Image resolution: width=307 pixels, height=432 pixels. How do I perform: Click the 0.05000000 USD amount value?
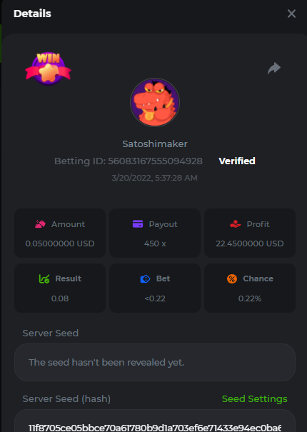pyautogui.click(x=60, y=243)
